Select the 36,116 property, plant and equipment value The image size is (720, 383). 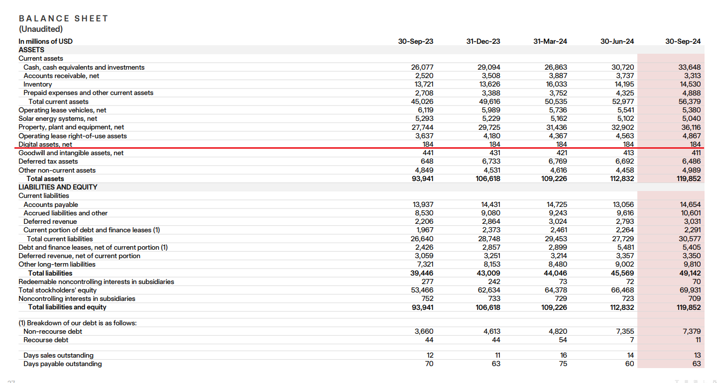point(690,127)
